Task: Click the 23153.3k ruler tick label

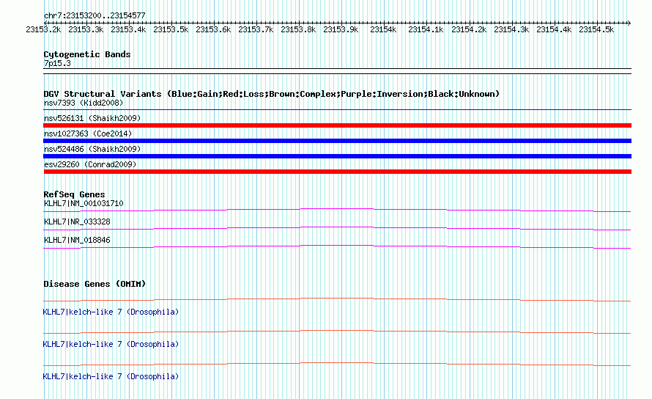Action: coord(86,29)
